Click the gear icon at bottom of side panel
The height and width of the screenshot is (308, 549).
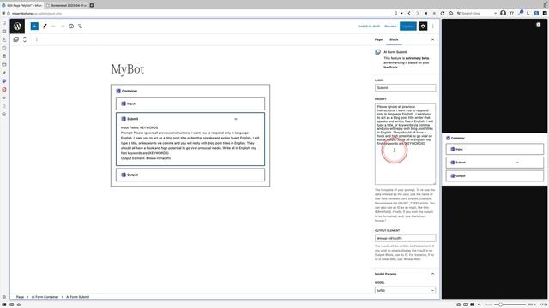click(x=4, y=297)
